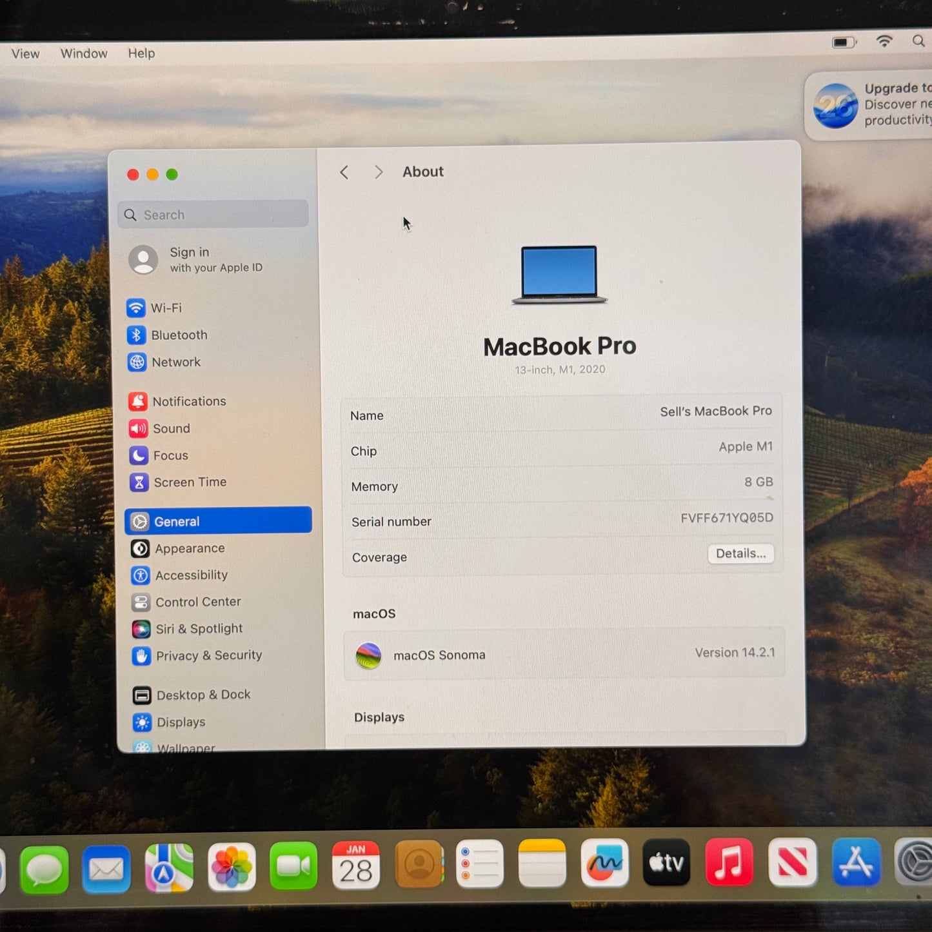Open the View menu
The image size is (932, 932).
[x=26, y=54]
